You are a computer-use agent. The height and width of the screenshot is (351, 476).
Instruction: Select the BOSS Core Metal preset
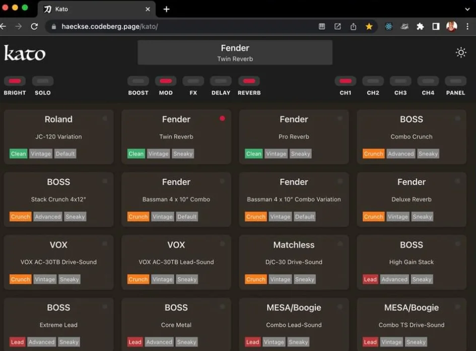(x=176, y=325)
